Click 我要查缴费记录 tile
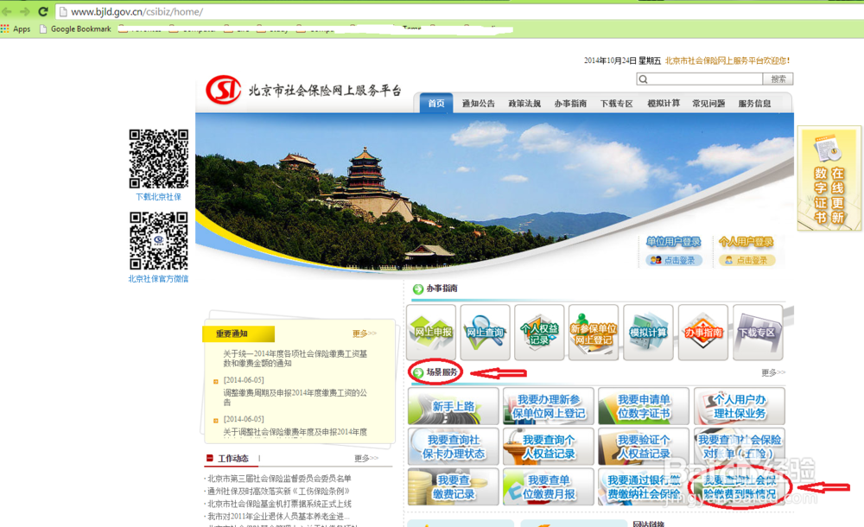Screen dimensions: 864x527 [454, 486]
